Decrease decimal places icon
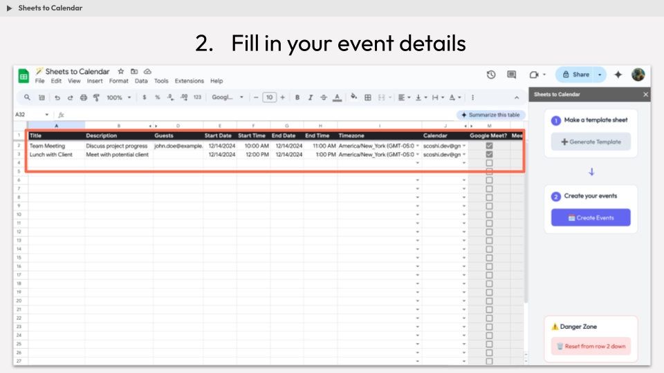 point(170,97)
